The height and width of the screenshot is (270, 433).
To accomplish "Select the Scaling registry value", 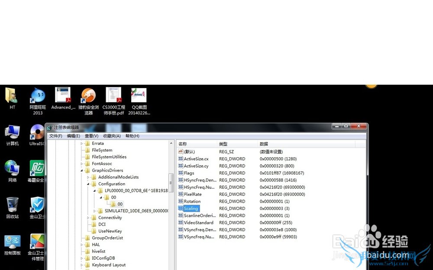I will (191, 209).
